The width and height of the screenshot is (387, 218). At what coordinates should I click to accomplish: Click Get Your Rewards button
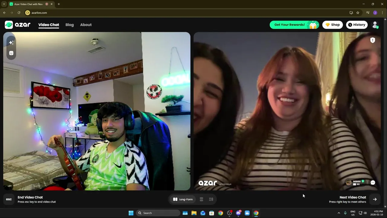[294, 25]
